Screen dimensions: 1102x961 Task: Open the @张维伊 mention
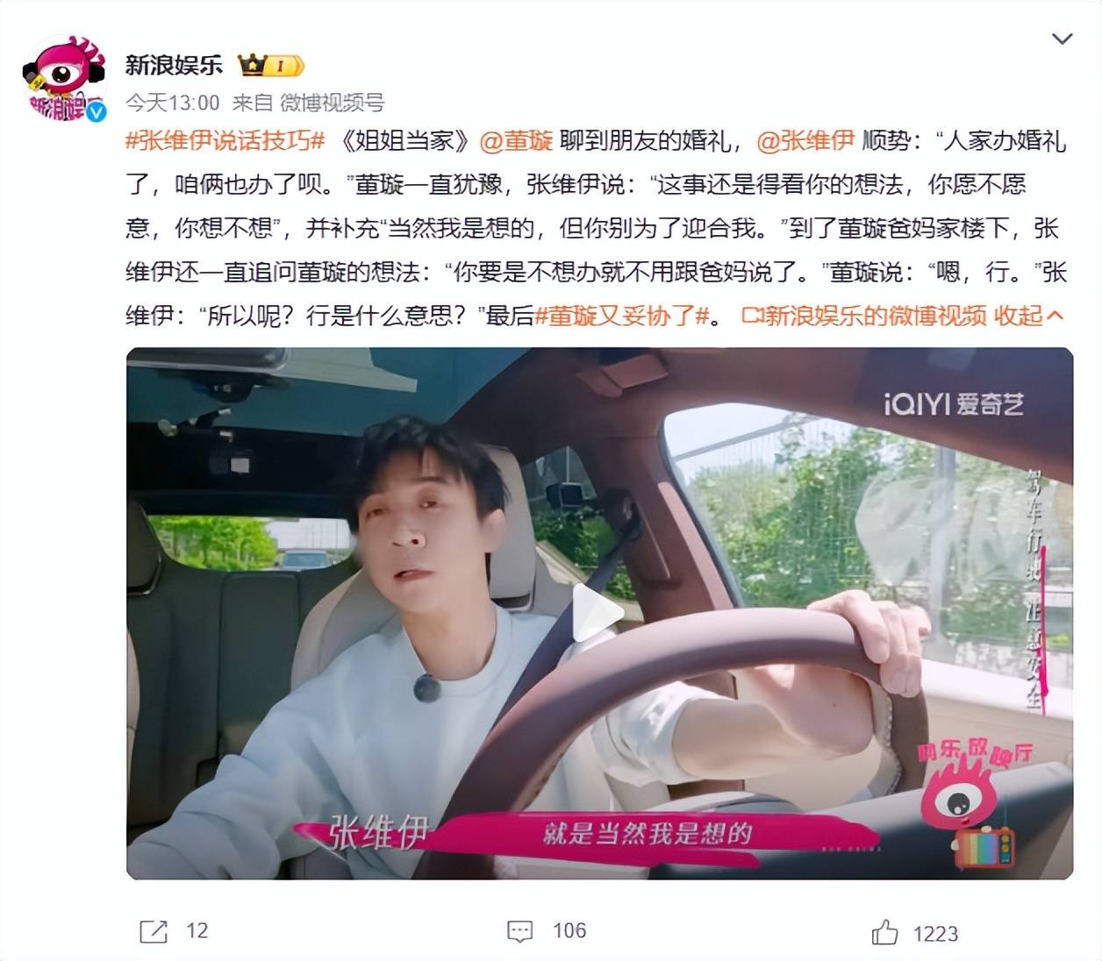click(x=805, y=140)
